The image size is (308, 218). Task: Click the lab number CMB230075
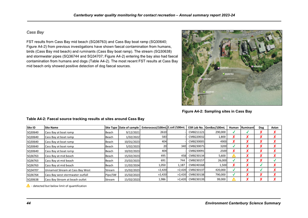click(196, 146)
